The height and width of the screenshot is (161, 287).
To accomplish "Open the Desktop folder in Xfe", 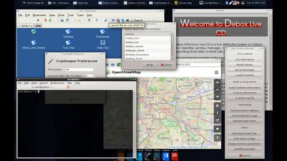I will click(x=68, y=34).
